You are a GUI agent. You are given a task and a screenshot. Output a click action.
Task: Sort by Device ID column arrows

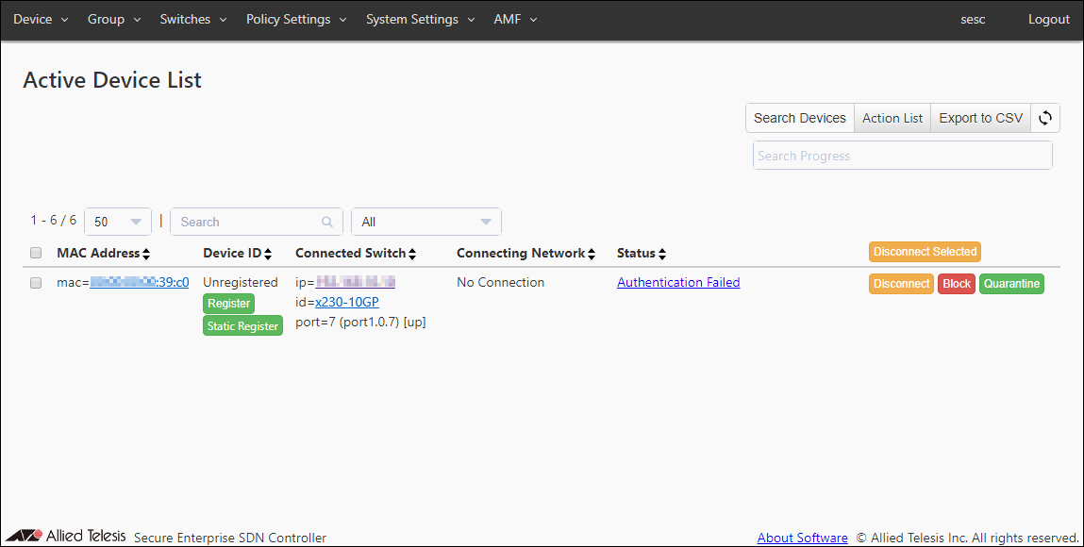point(268,254)
